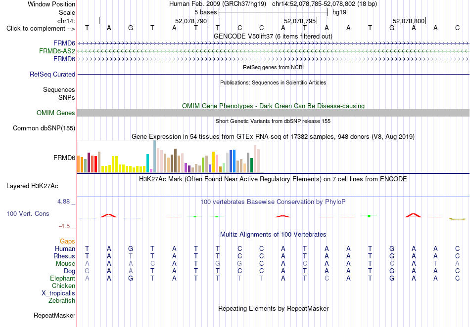Click the 100 Vert. Cons track label
Viewport: 470px width, 327px height.
(x=28, y=213)
